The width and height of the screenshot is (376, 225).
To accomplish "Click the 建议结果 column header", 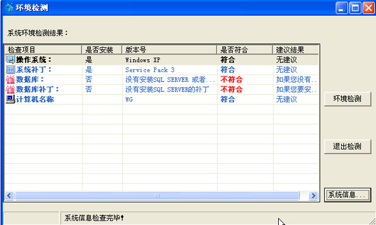I will click(x=296, y=50).
